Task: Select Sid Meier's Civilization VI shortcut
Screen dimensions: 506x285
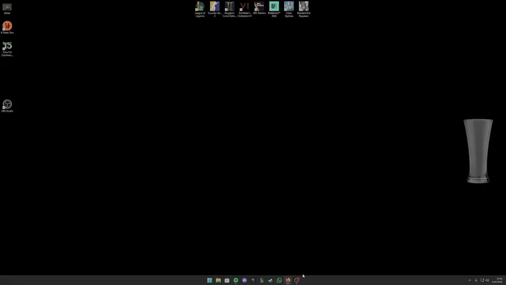Action: pyautogui.click(x=244, y=9)
